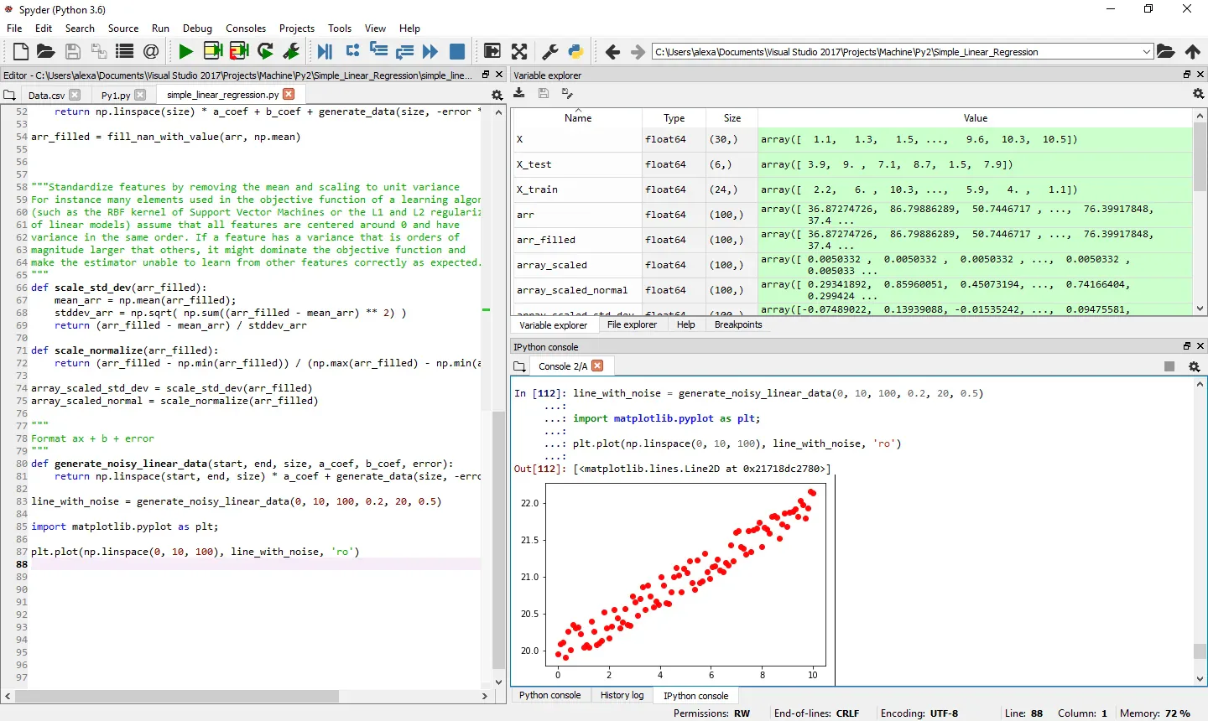Browse for a working directory
Image resolution: width=1208 pixels, height=721 pixels.
(1166, 52)
